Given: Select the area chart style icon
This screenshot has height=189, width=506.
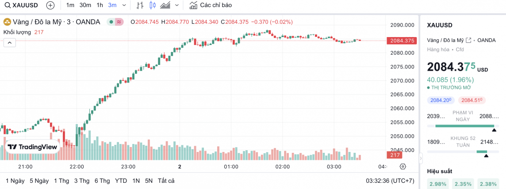Looking at the screenshot, I should (x=165, y=5).
